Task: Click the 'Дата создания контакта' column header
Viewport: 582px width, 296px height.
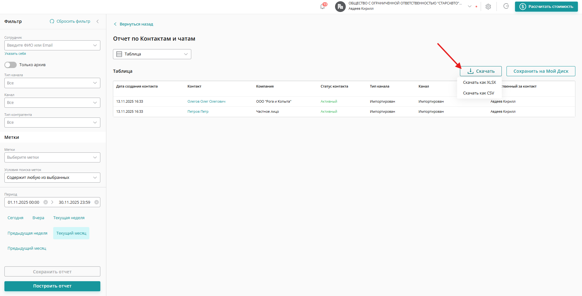Action: pos(137,87)
